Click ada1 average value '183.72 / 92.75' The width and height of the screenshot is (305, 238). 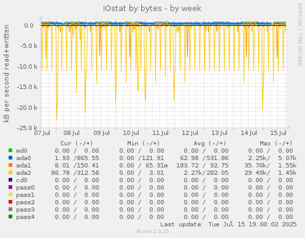click(203, 166)
